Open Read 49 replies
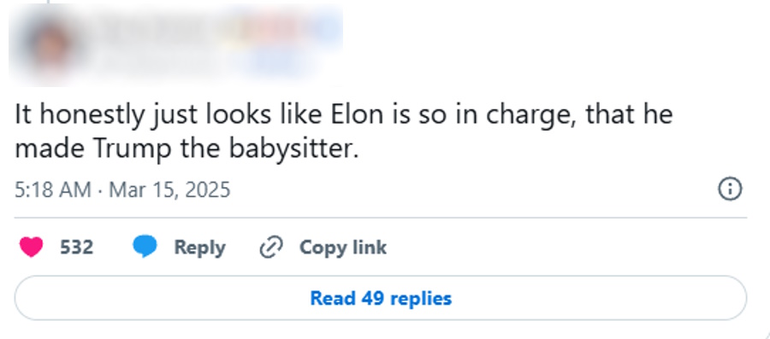 tap(381, 298)
